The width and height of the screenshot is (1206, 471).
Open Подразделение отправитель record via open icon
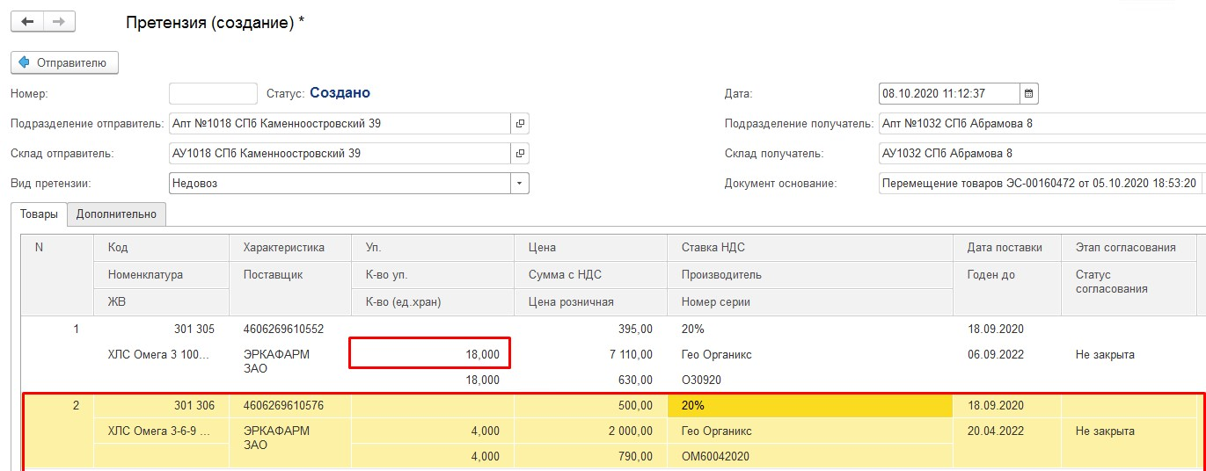coord(520,124)
